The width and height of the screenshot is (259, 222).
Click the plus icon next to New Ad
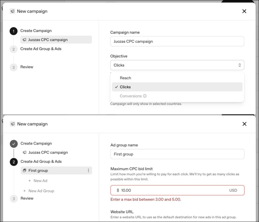(x=30, y=181)
